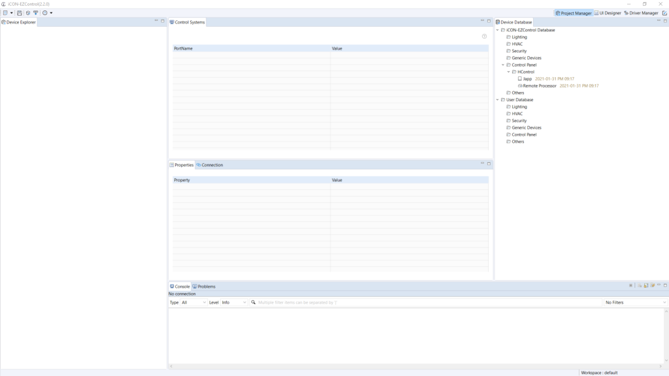Click the Help icon in toolbar
The image size is (669, 376).
(x=45, y=13)
